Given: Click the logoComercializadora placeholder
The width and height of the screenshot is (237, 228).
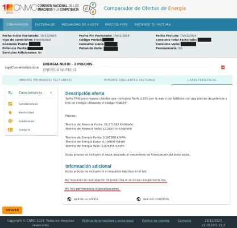Looking at the screenshot, I should (22, 67).
